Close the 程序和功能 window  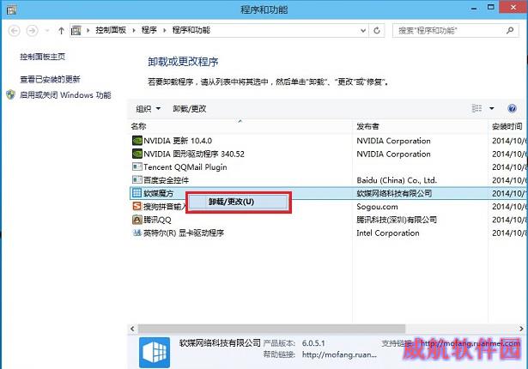pyautogui.click(x=513, y=8)
